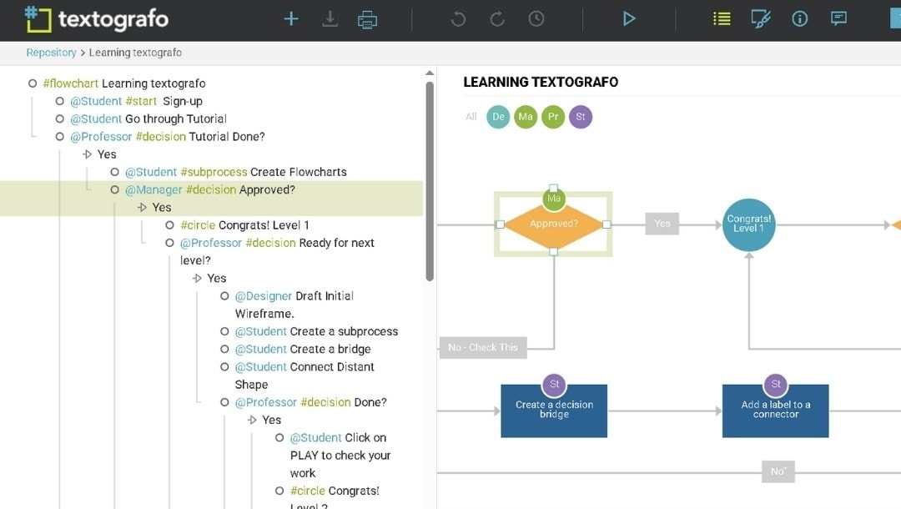901x509 pixels.
Task: Filter by Professor role Pr badge
Action: click(553, 117)
